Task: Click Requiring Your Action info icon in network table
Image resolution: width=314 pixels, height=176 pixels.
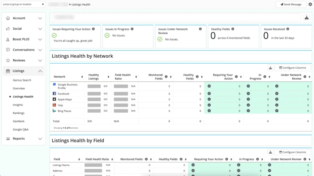Action: [x=236, y=77]
